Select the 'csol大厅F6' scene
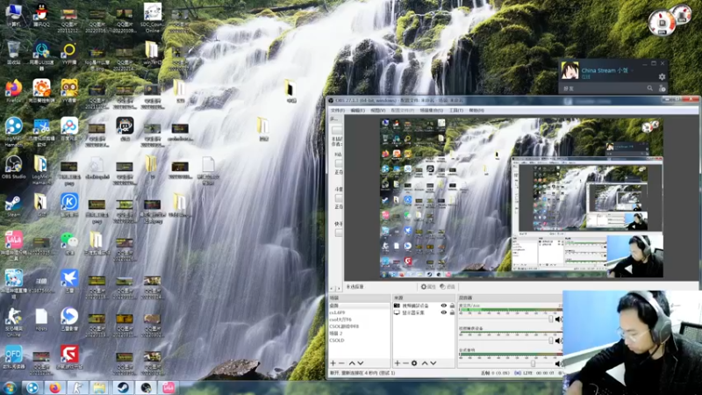The height and width of the screenshot is (395, 702). [x=359, y=320]
